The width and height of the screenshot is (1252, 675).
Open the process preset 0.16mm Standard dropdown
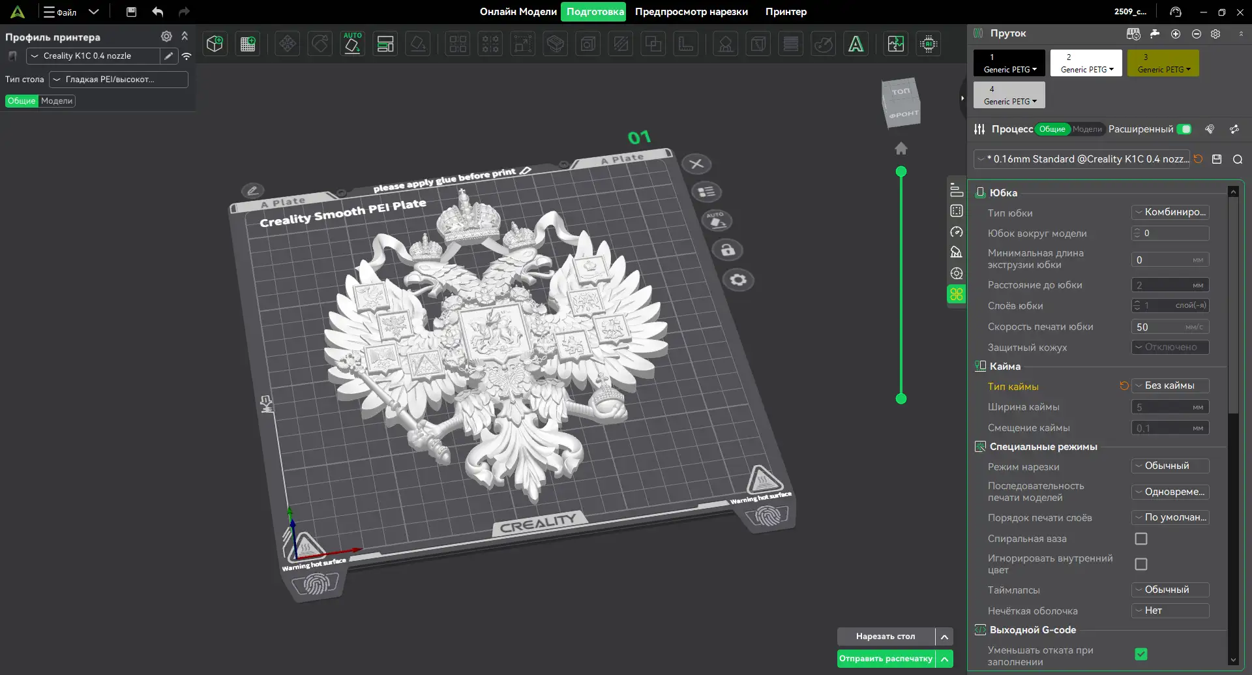point(1082,159)
